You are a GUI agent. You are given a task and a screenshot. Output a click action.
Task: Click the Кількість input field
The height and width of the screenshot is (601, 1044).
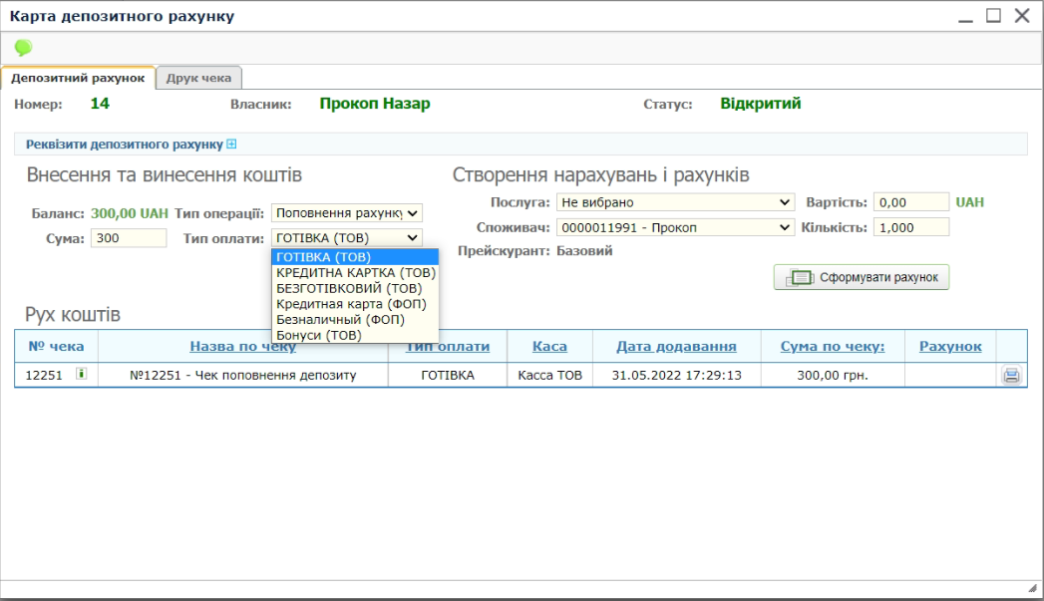pos(910,227)
